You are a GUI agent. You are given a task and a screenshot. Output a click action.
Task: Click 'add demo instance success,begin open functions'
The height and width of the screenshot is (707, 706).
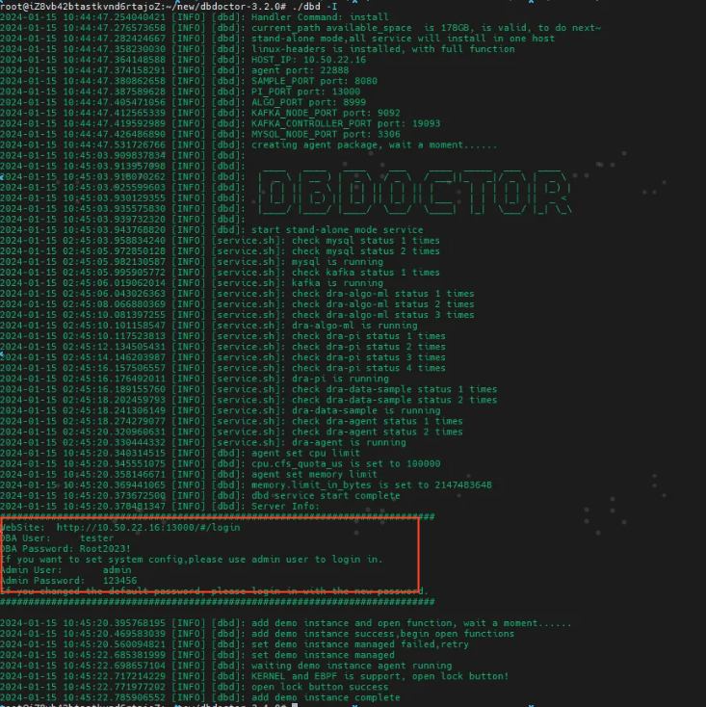pyautogui.click(x=382, y=634)
